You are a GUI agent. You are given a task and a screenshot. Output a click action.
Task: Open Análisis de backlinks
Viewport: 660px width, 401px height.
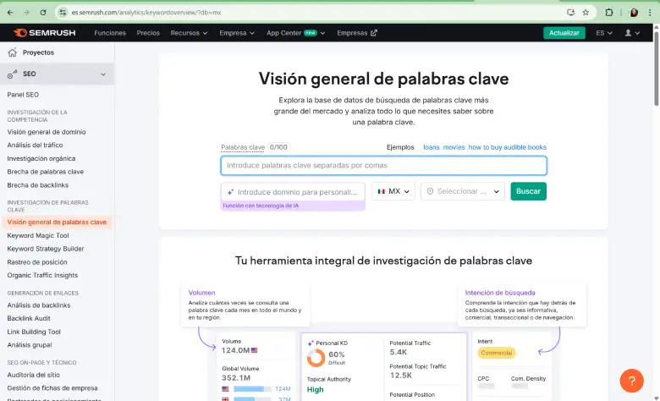tap(39, 305)
